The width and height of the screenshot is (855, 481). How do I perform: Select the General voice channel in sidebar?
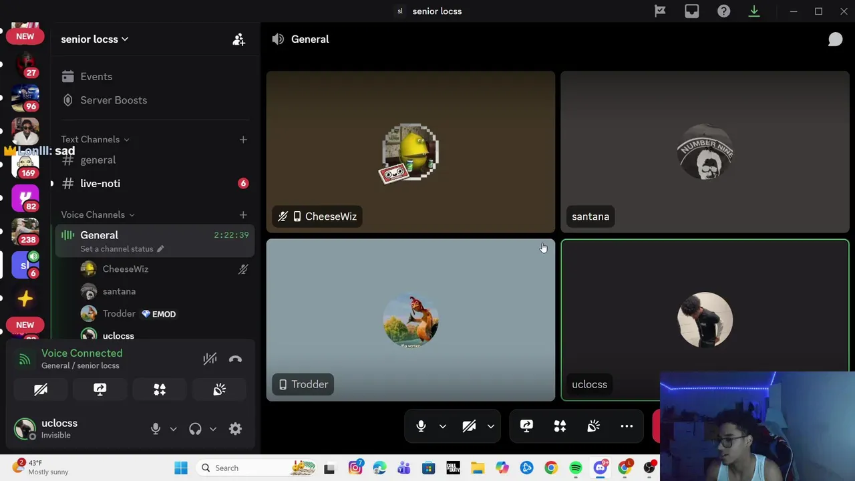click(154, 241)
